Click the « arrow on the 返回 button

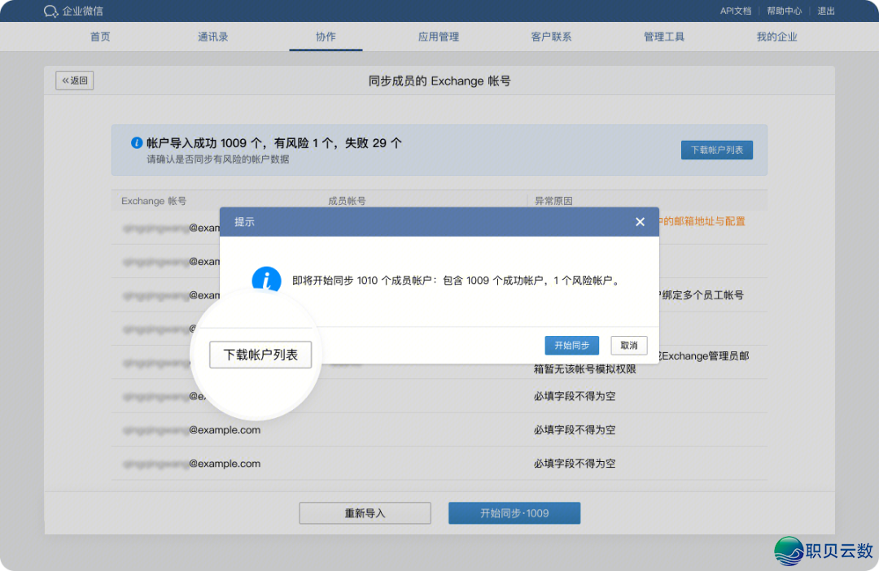[64, 80]
